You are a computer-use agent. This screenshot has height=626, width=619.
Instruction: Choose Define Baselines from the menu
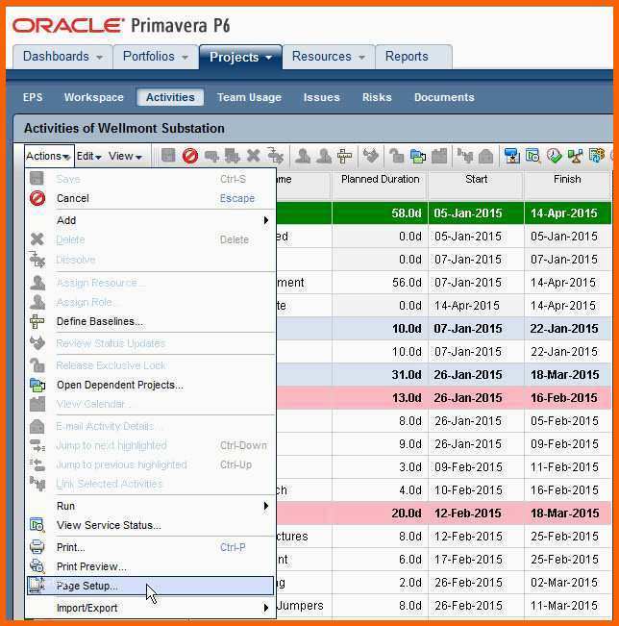click(151, 321)
